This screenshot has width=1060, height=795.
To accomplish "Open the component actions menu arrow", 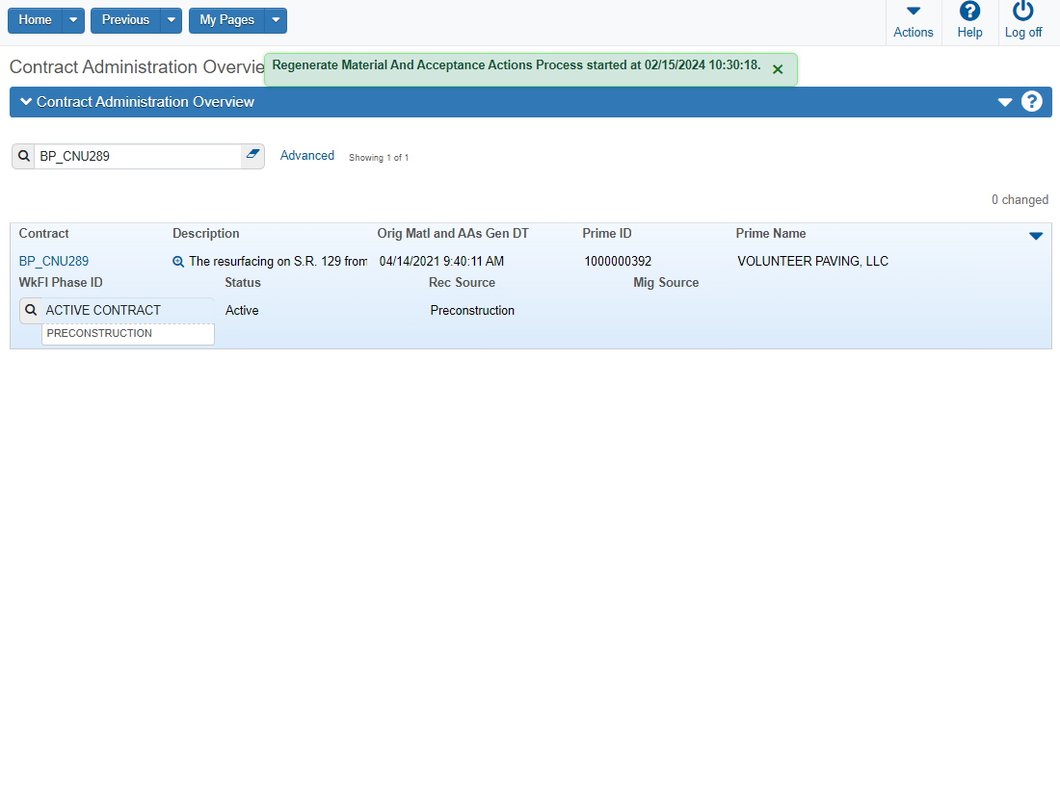I will coord(1005,102).
